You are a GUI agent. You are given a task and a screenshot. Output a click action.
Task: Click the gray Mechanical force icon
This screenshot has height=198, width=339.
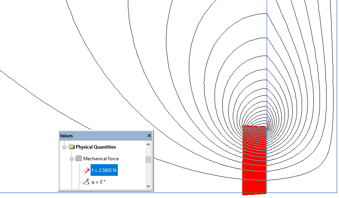[79, 158]
